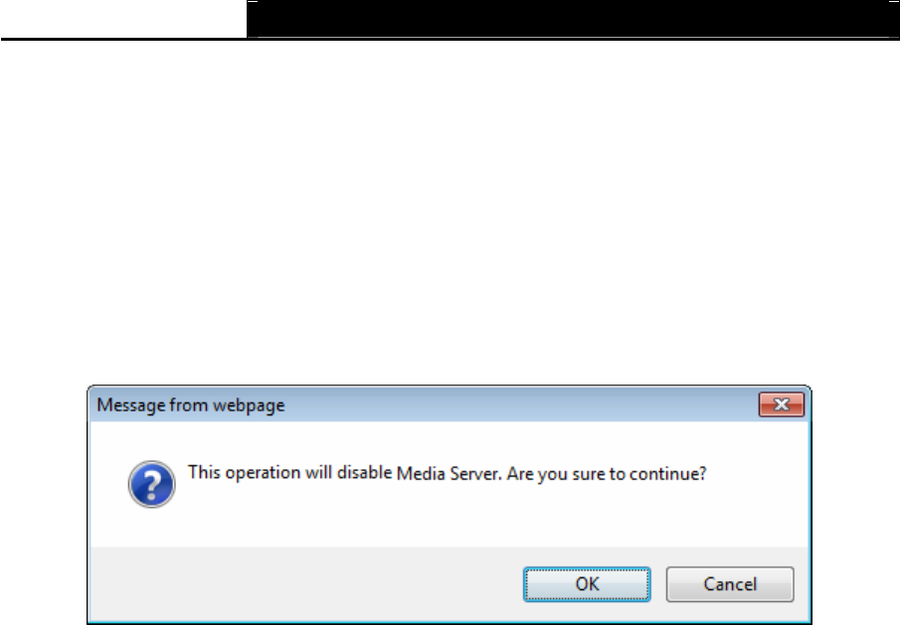Click the 'Message from webpage' title text
The image size is (900, 625).
coord(191,405)
